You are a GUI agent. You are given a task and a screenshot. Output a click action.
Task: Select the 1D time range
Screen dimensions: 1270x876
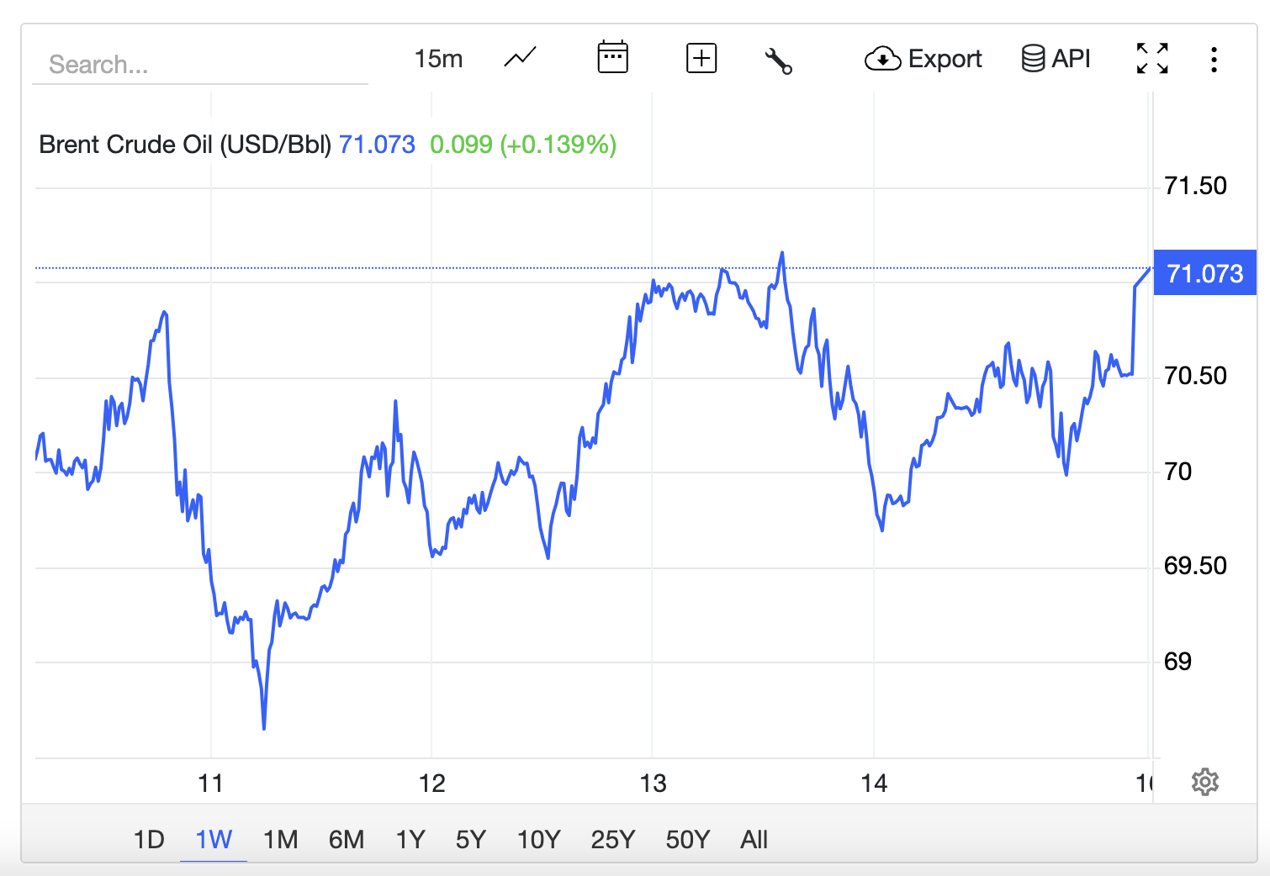pyautogui.click(x=149, y=839)
